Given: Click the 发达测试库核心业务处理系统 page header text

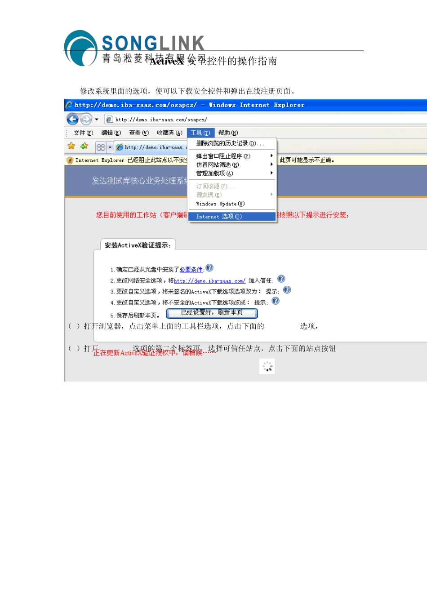Looking at the screenshot, I should (140, 181).
